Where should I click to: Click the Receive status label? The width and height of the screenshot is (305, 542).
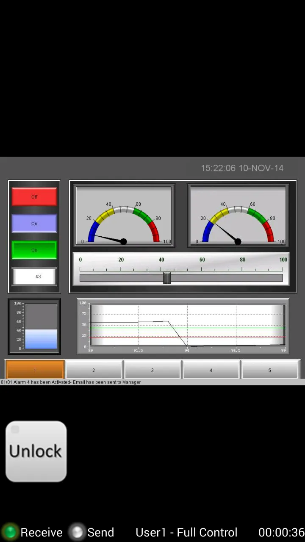[42, 532]
